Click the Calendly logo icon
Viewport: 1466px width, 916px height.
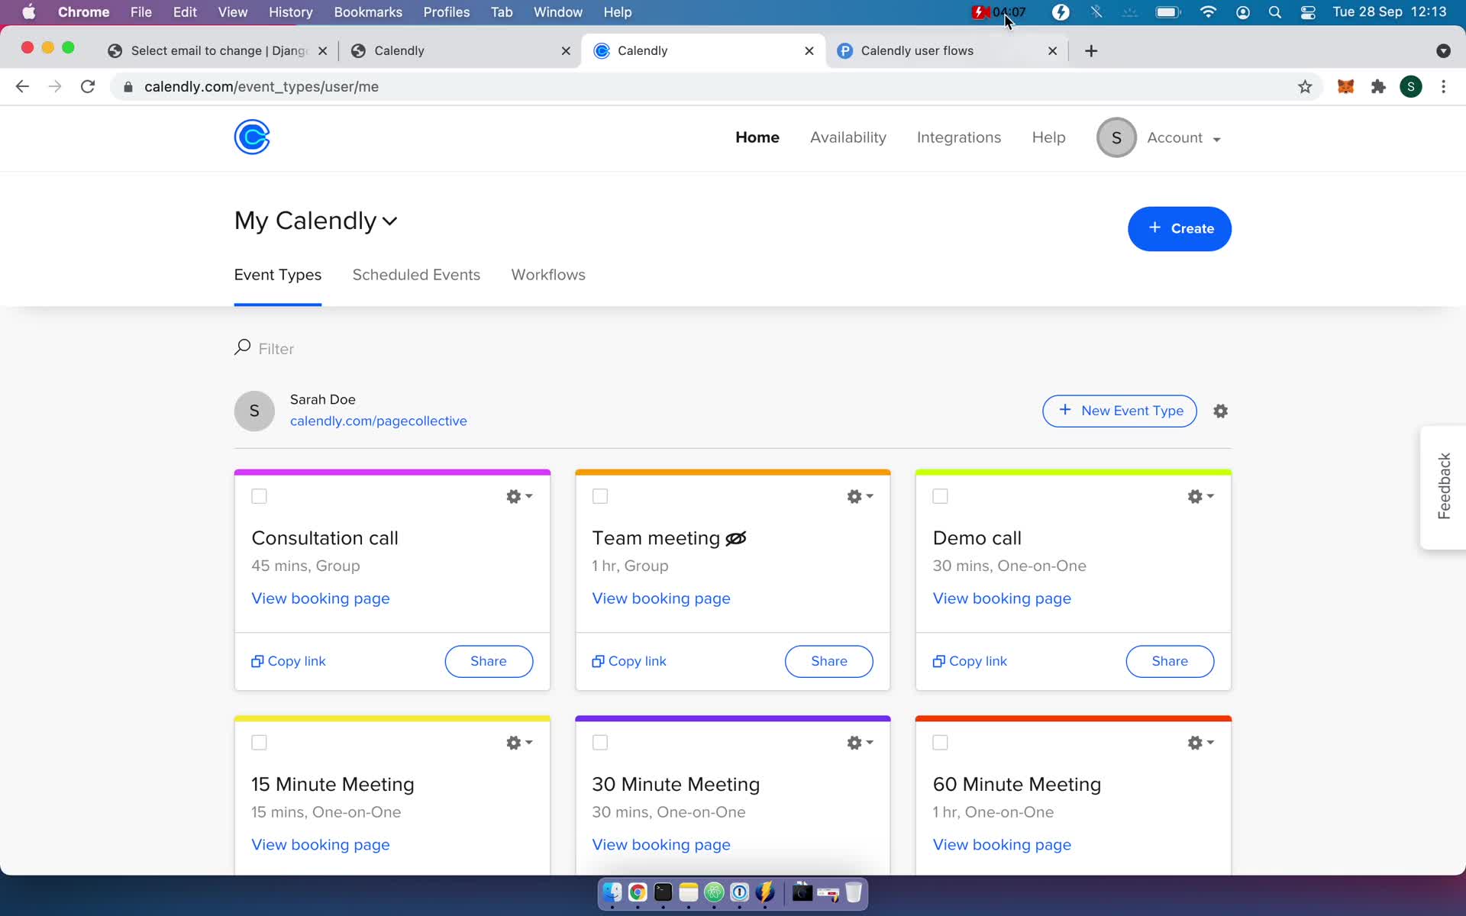click(252, 137)
